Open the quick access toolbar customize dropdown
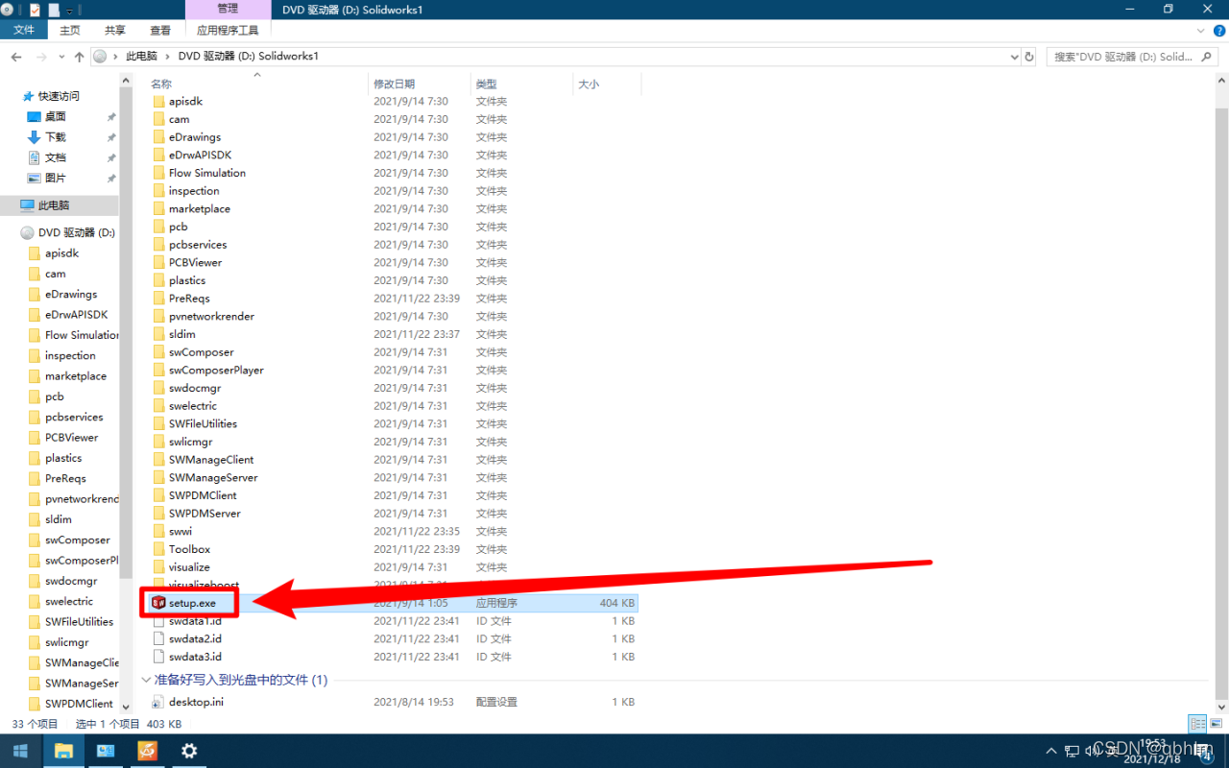 coord(70,11)
